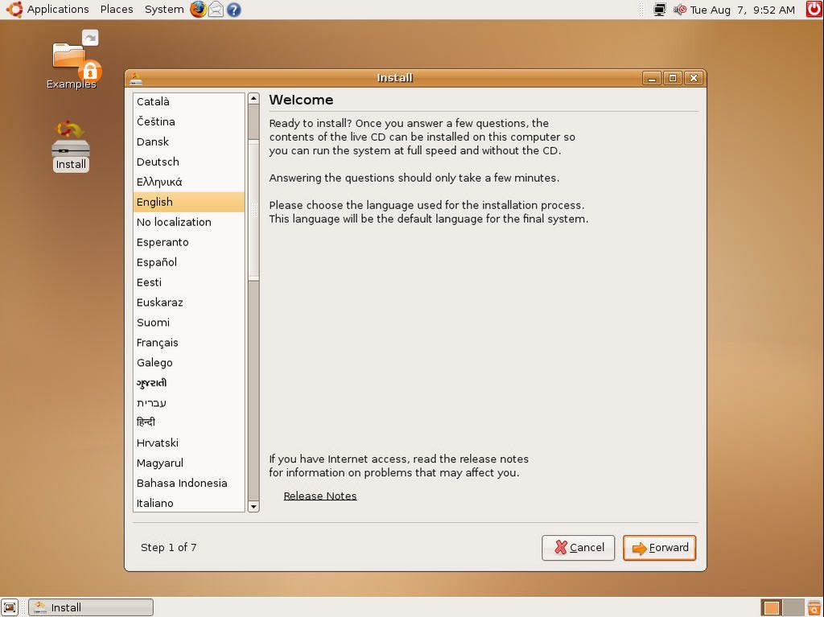Select Suomi in the language list
824x617 pixels.
click(x=188, y=322)
